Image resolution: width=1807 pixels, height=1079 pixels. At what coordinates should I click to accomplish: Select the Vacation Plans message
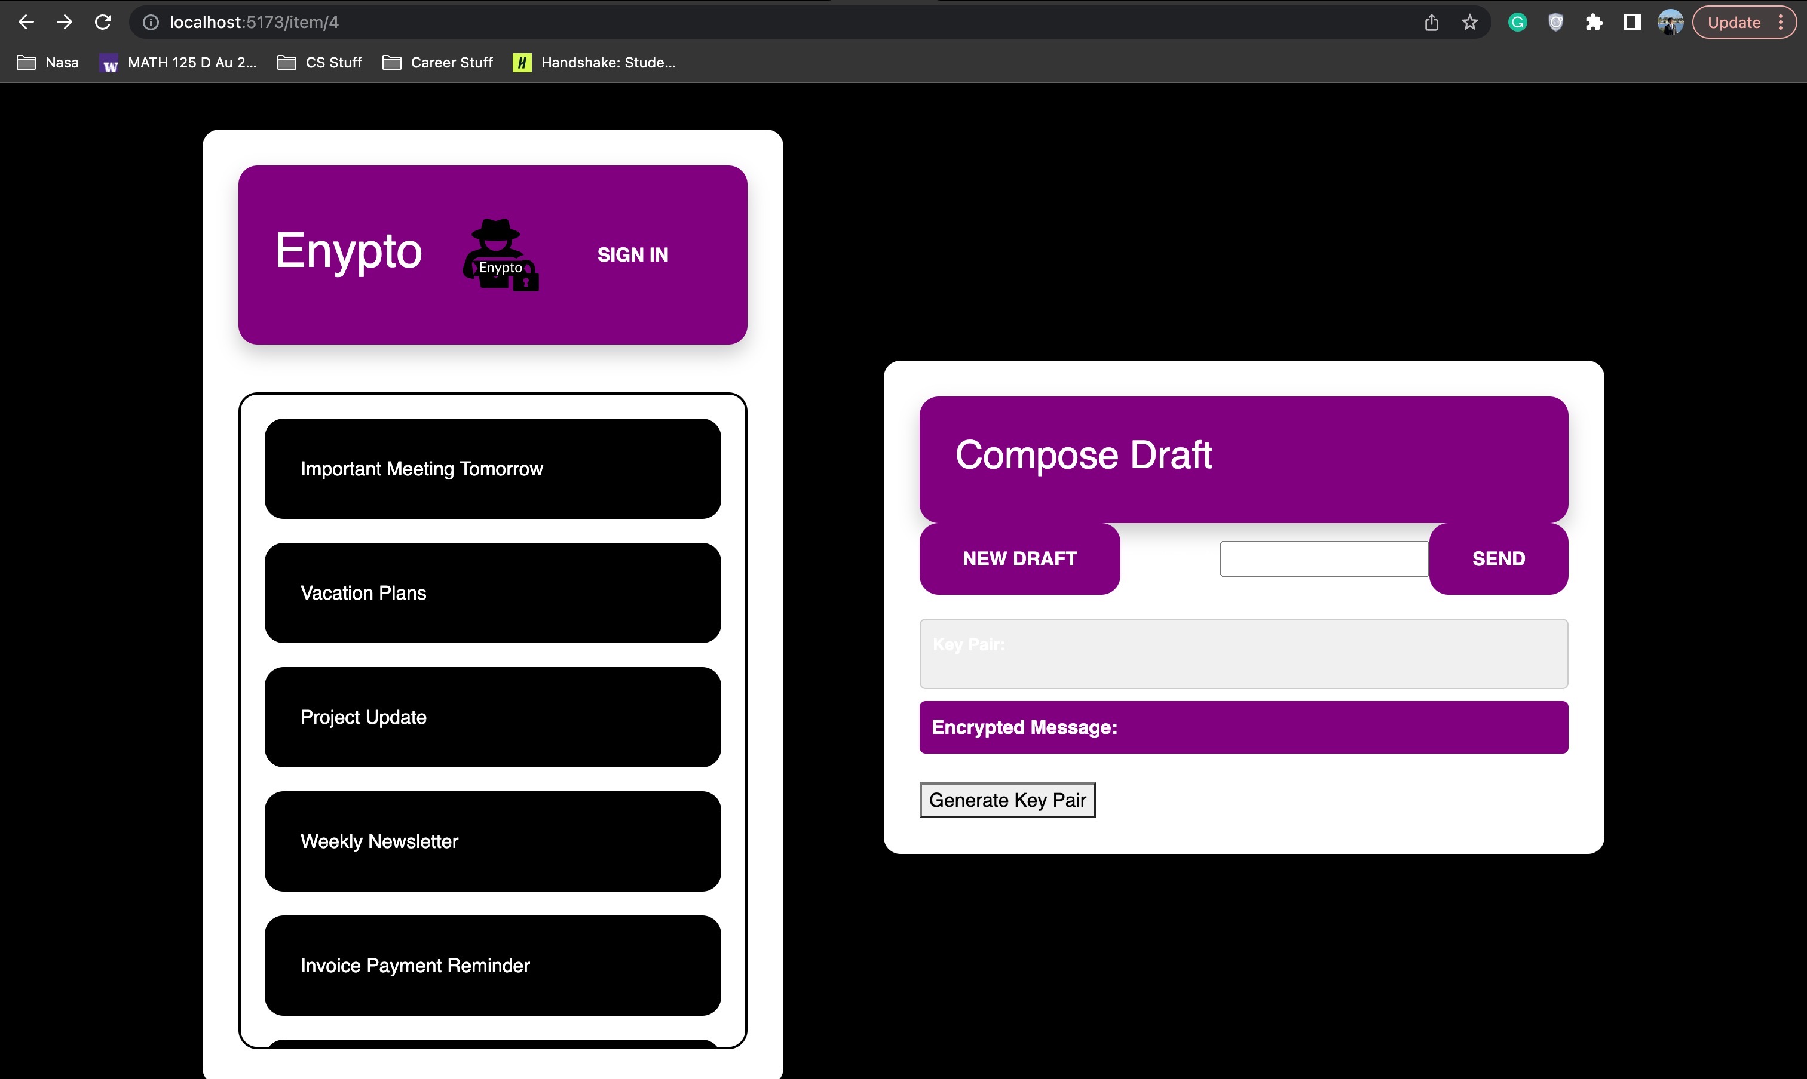pyautogui.click(x=492, y=592)
